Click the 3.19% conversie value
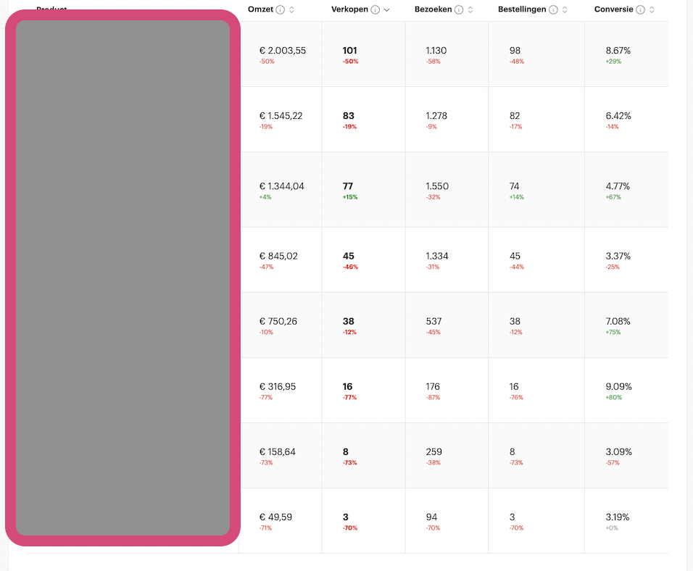 coord(618,517)
